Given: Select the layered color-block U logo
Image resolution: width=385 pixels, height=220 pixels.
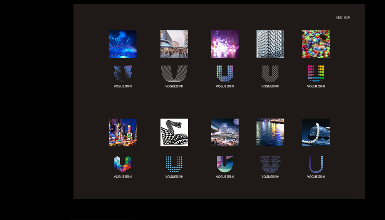Looking at the screenshot, I should click(225, 164).
